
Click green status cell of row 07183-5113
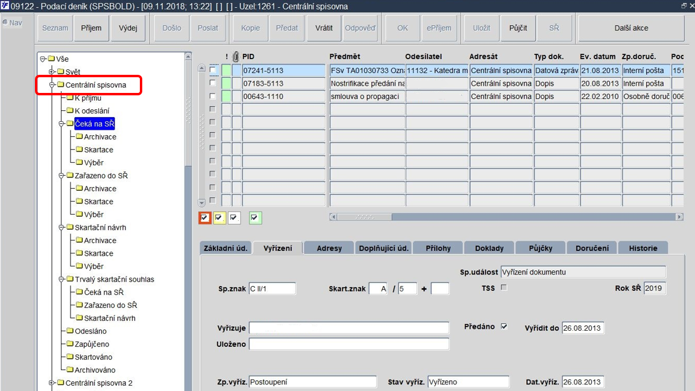coord(226,83)
